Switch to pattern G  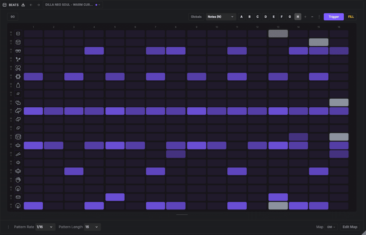290,17
